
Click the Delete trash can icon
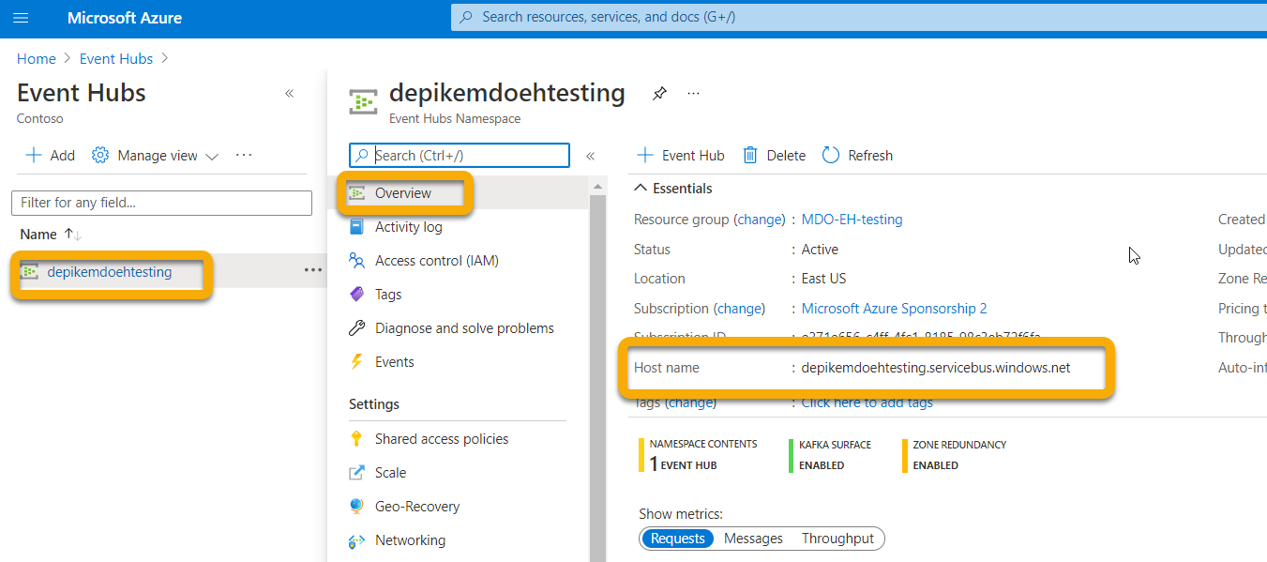tap(750, 156)
